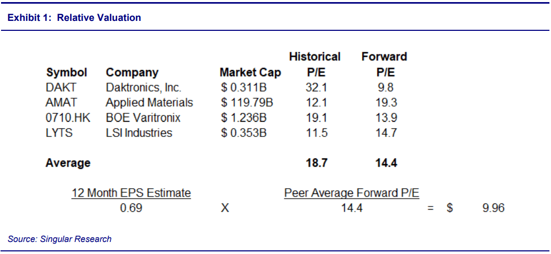Image resolution: width=551 pixels, height=254 pixels.
Task: Click the LSI Industries company name
Action: point(139,133)
